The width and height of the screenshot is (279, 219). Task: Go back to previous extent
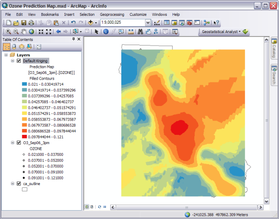[59, 32]
